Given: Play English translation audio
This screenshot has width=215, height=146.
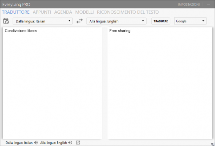Looking at the screenshot, I should [x=70, y=142].
